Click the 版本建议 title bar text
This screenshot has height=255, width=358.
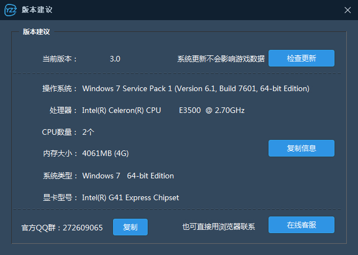pos(37,10)
